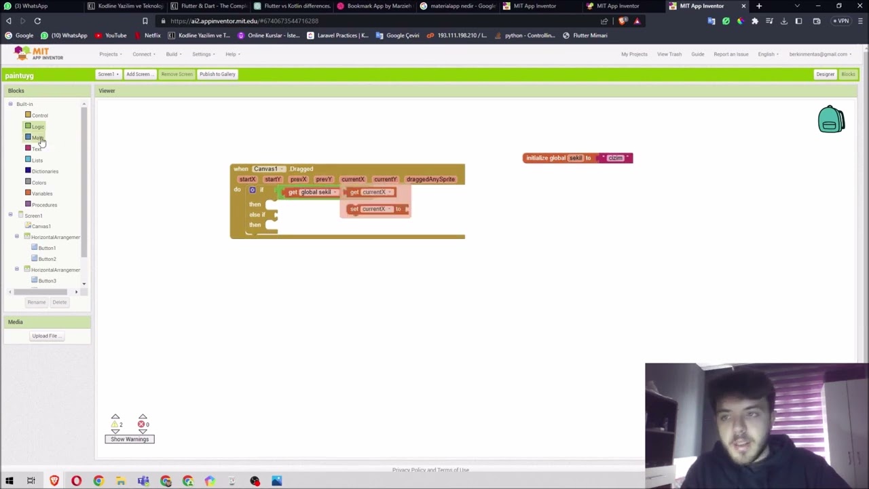Click the sekil variable name field
This screenshot has height=489, width=869.
coord(576,158)
